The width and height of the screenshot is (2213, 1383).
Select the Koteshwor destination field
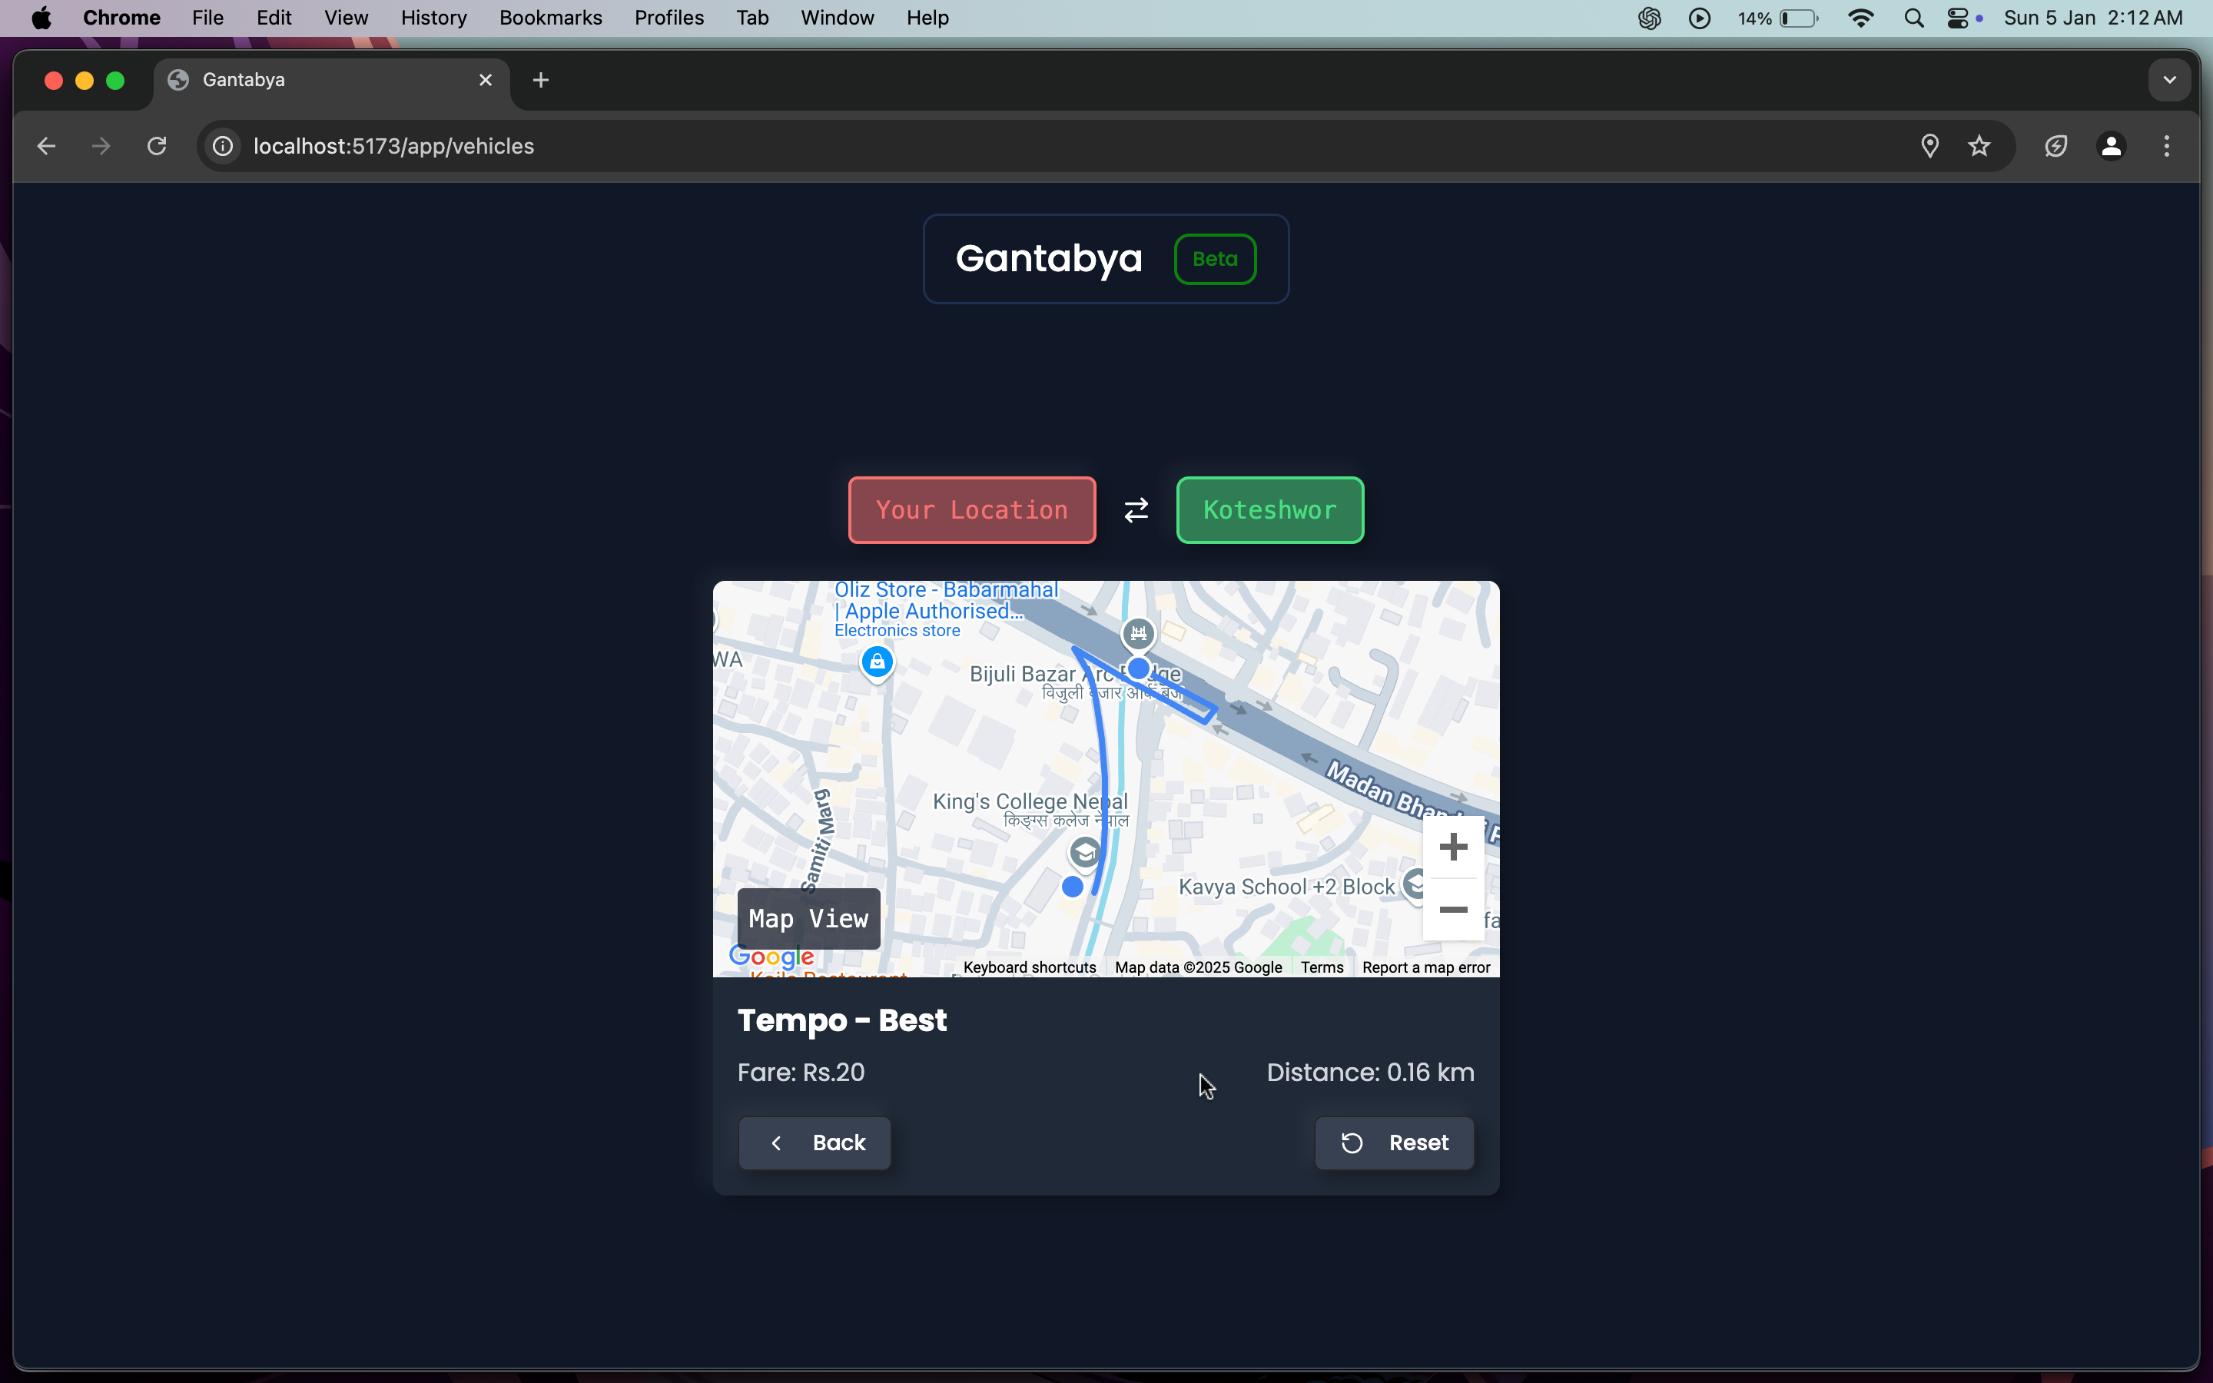1269,509
